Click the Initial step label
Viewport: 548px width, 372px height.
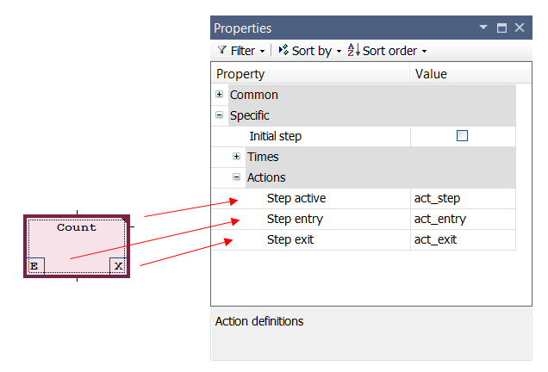coord(276,136)
